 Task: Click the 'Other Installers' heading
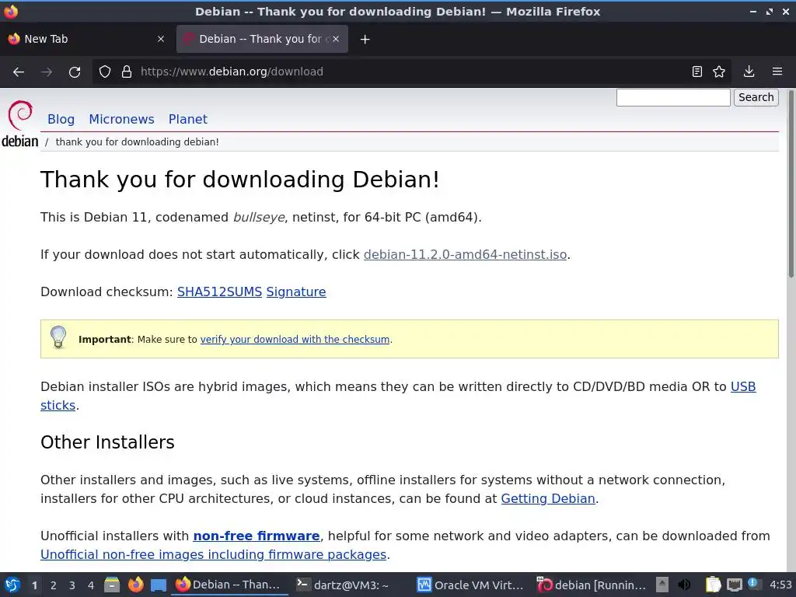click(x=107, y=442)
